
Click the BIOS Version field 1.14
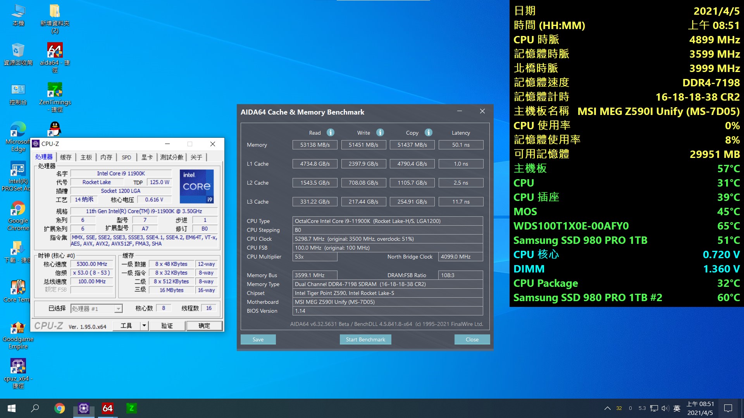point(387,311)
